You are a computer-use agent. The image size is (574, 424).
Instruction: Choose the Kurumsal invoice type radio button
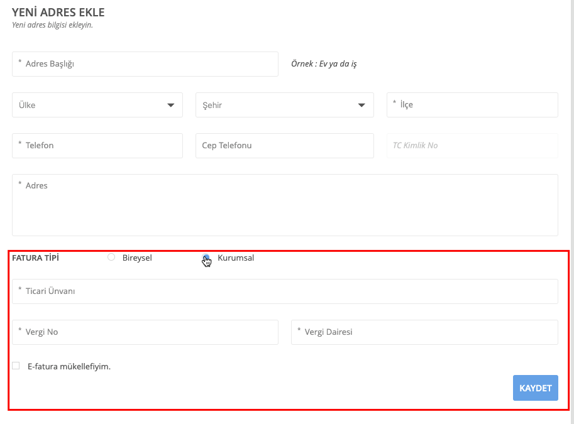pos(206,257)
